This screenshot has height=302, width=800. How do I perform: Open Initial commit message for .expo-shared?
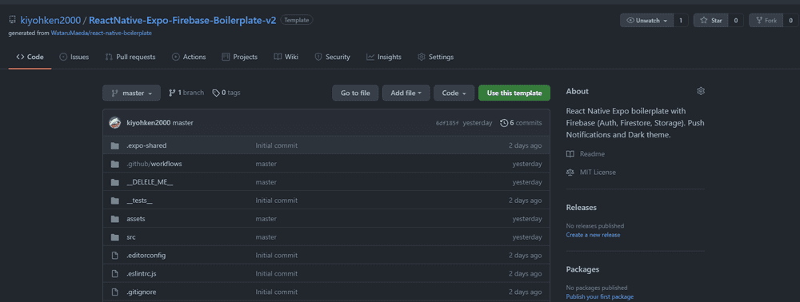[277, 145]
